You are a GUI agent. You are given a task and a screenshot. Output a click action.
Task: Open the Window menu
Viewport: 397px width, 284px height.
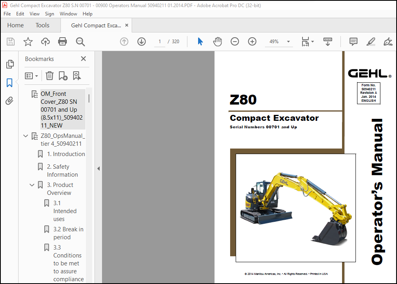tap(68, 14)
